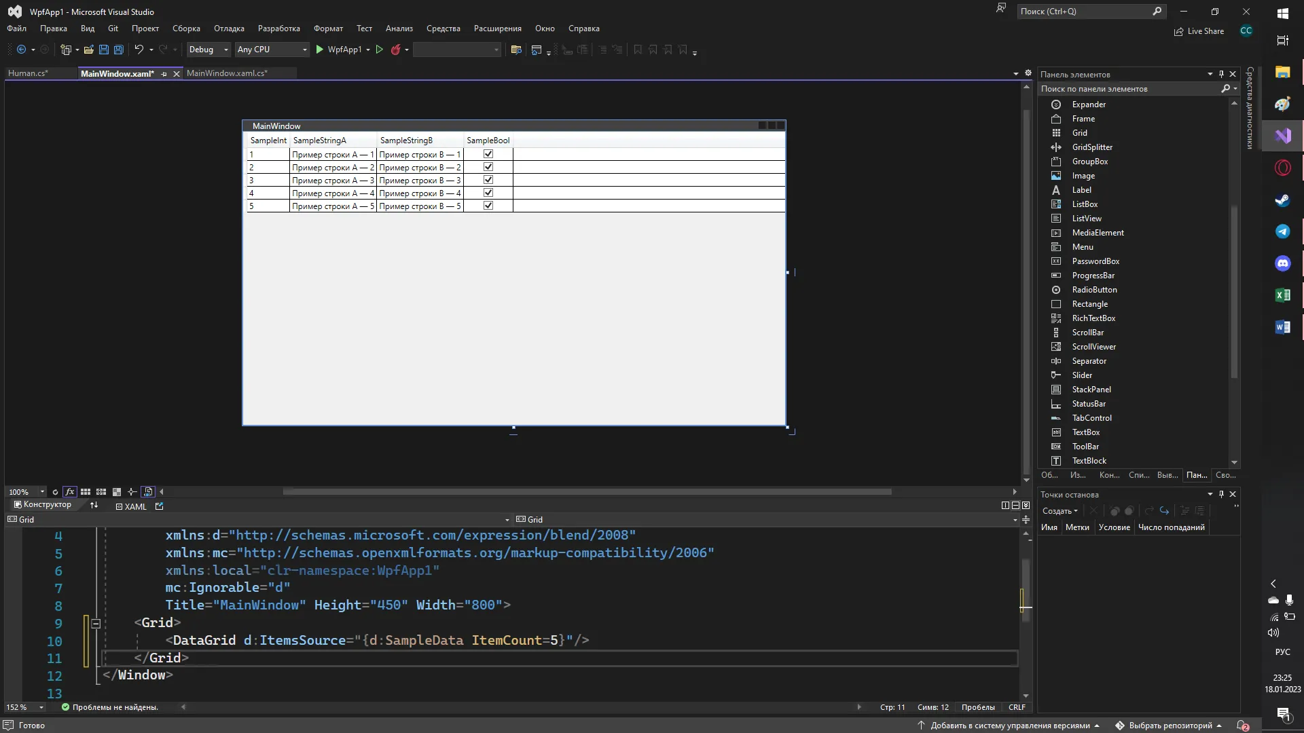Toggle SampleBool checkbox in row 4
The width and height of the screenshot is (1304, 733).
(x=488, y=193)
